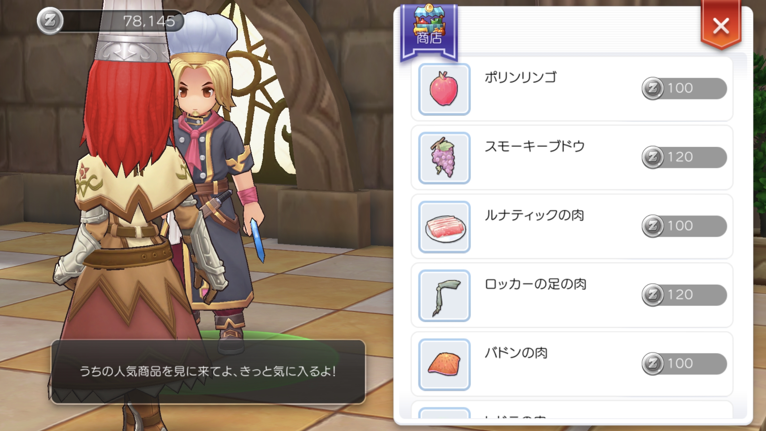Choose the ルナティックの肉 item name

(x=534, y=215)
